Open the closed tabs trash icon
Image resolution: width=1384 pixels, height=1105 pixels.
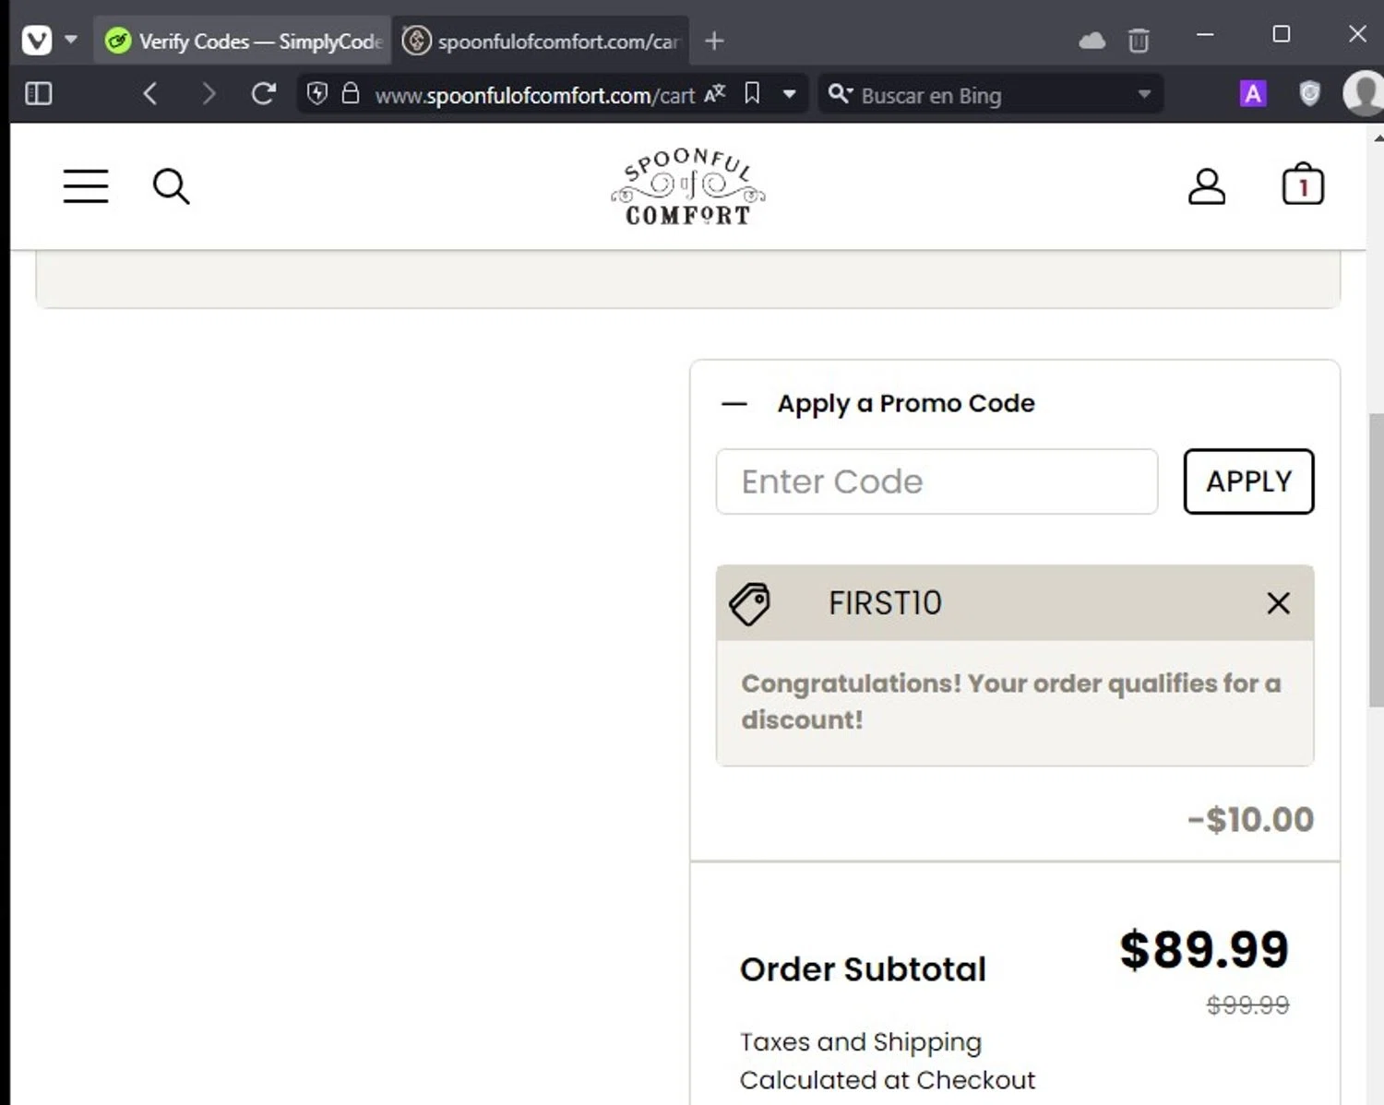[1139, 41]
